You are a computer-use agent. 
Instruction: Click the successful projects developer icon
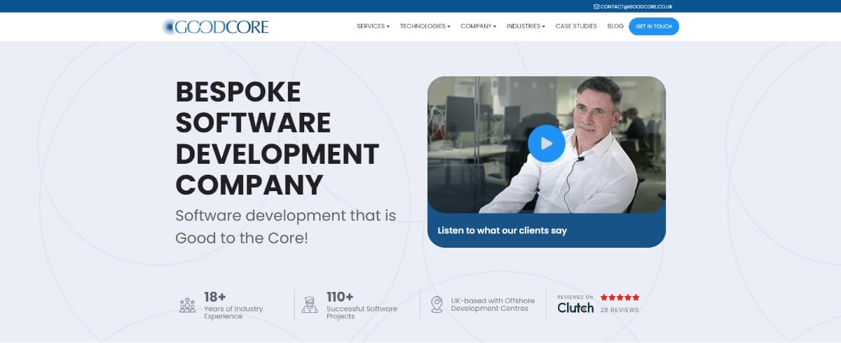310,304
